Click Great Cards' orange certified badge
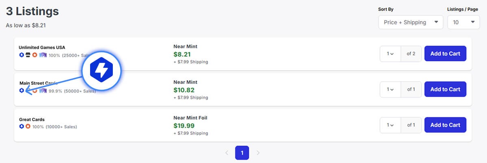Image resolution: width=487 pixels, height=163 pixels. (x=28, y=126)
